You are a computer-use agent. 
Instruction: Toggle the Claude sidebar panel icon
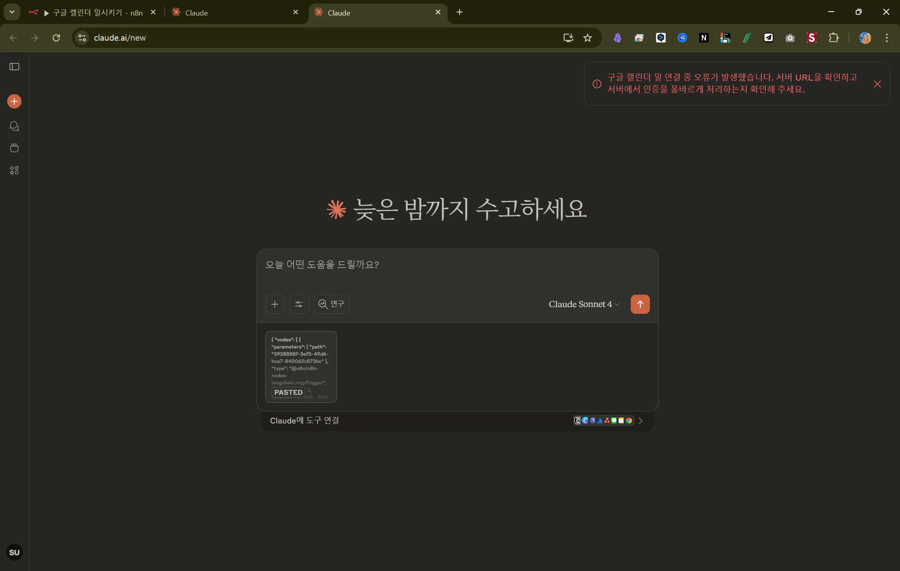pyautogui.click(x=14, y=67)
